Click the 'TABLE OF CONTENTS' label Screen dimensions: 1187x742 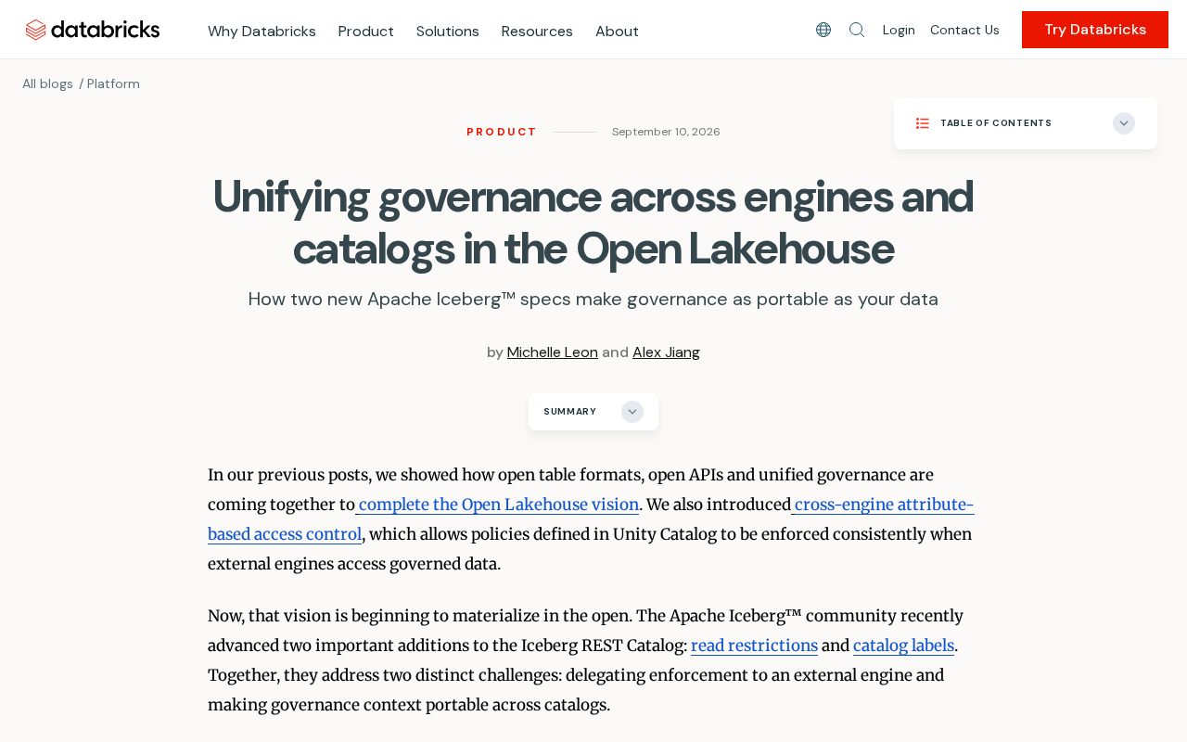click(996, 123)
